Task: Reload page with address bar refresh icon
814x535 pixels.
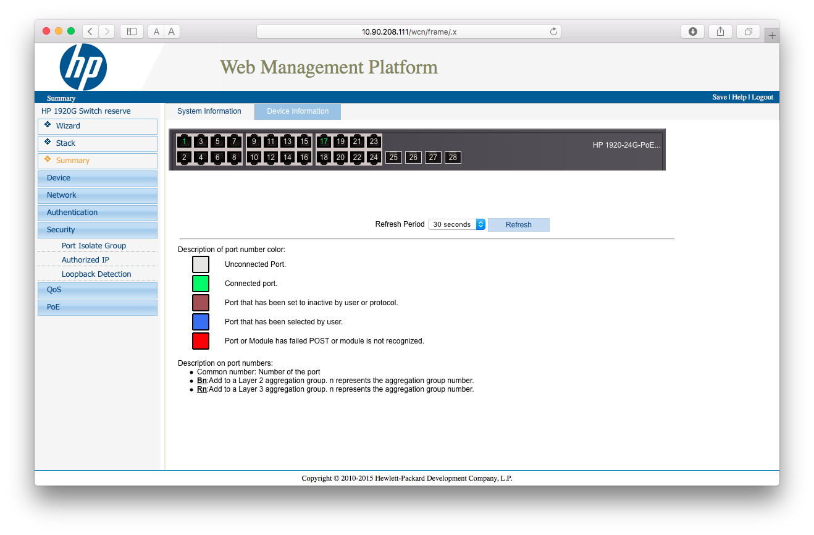Action: pos(553,32)
